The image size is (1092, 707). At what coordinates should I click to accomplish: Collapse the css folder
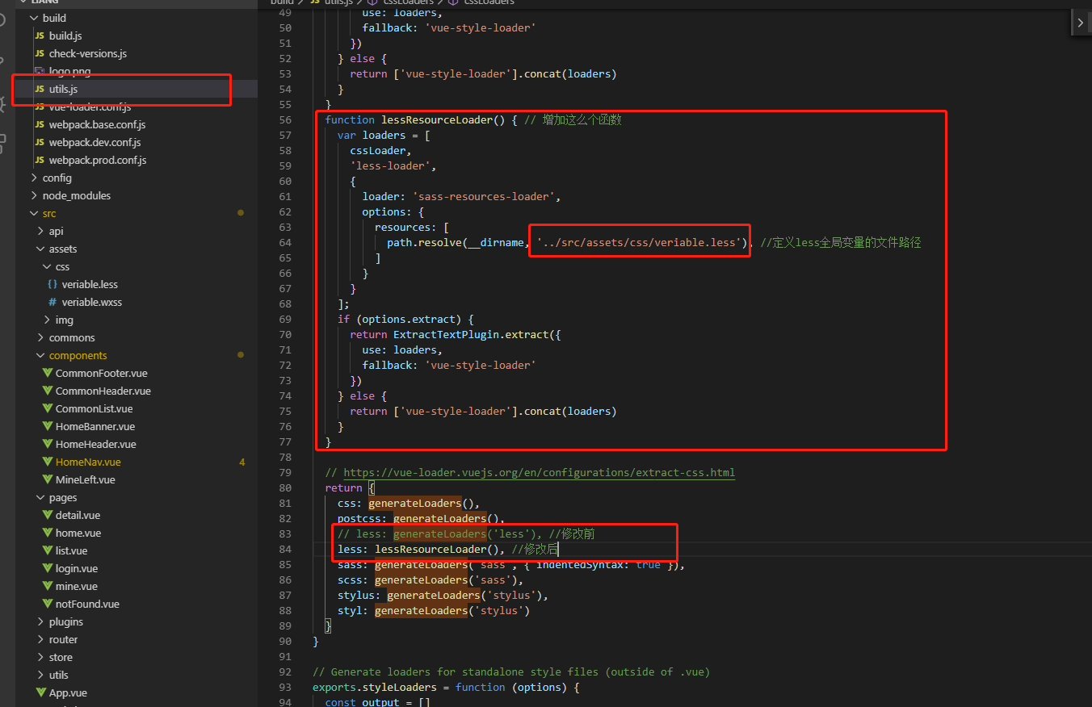[x=47, y=266]
